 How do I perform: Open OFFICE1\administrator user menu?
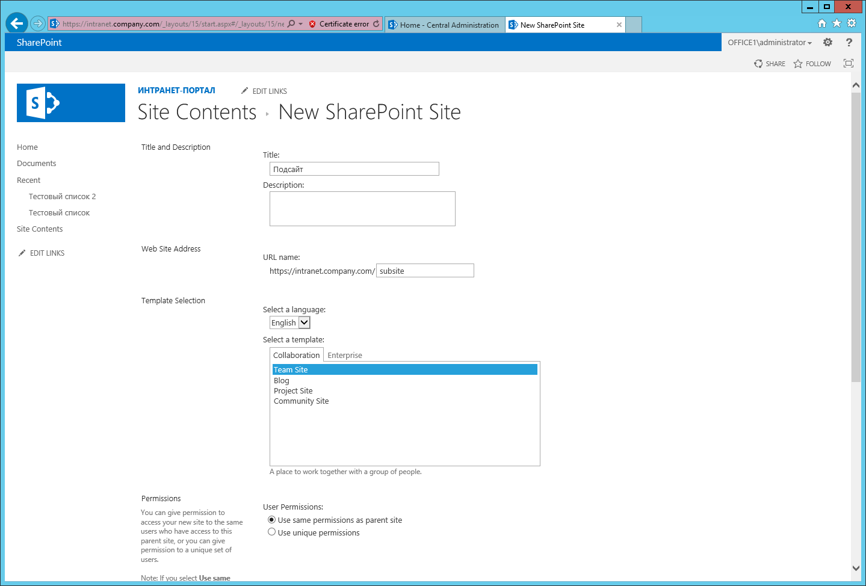click(x=770, y=43)
